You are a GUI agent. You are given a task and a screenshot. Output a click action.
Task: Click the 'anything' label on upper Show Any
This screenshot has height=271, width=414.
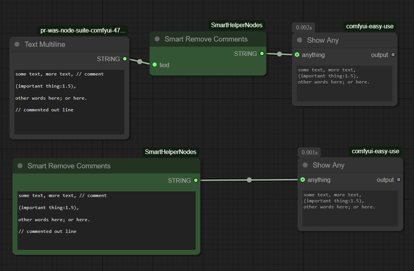click(x=313, y=55)
